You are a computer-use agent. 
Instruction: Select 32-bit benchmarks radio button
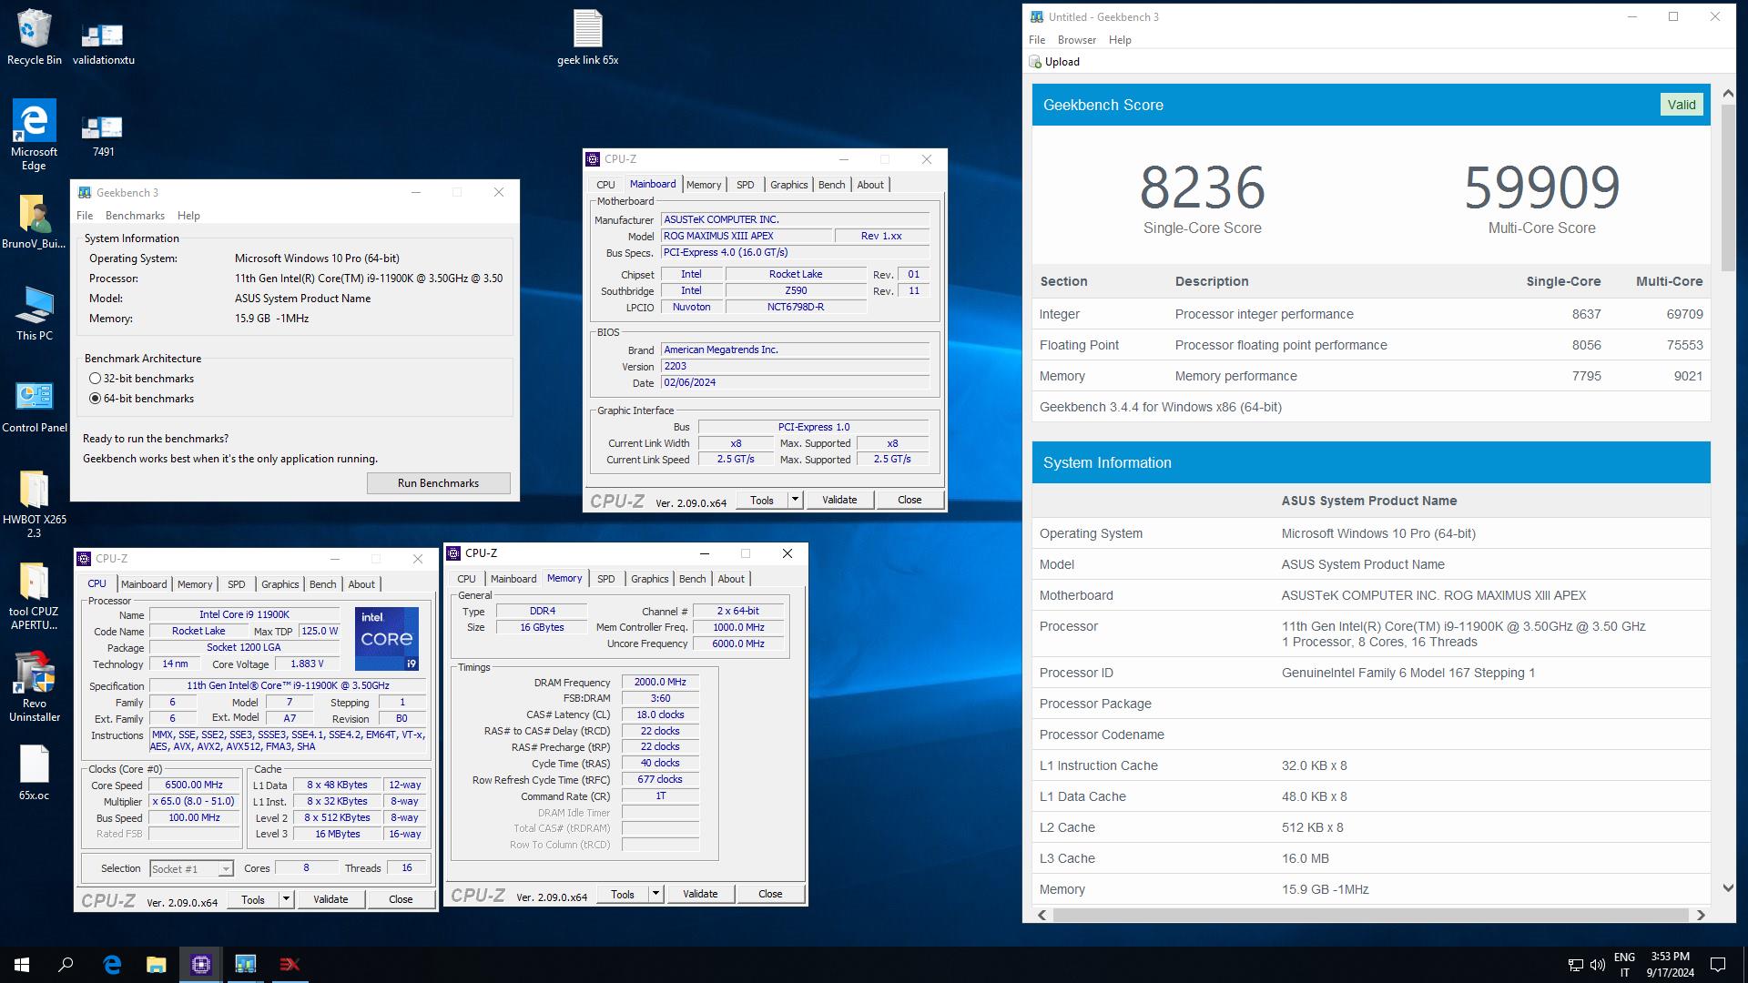coord(95,379)
